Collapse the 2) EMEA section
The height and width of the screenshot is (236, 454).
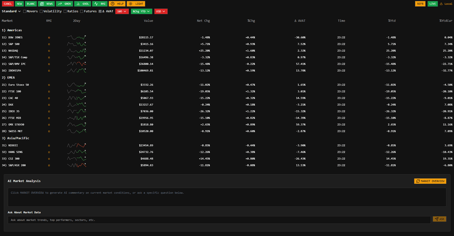click(x=8, y=78)
